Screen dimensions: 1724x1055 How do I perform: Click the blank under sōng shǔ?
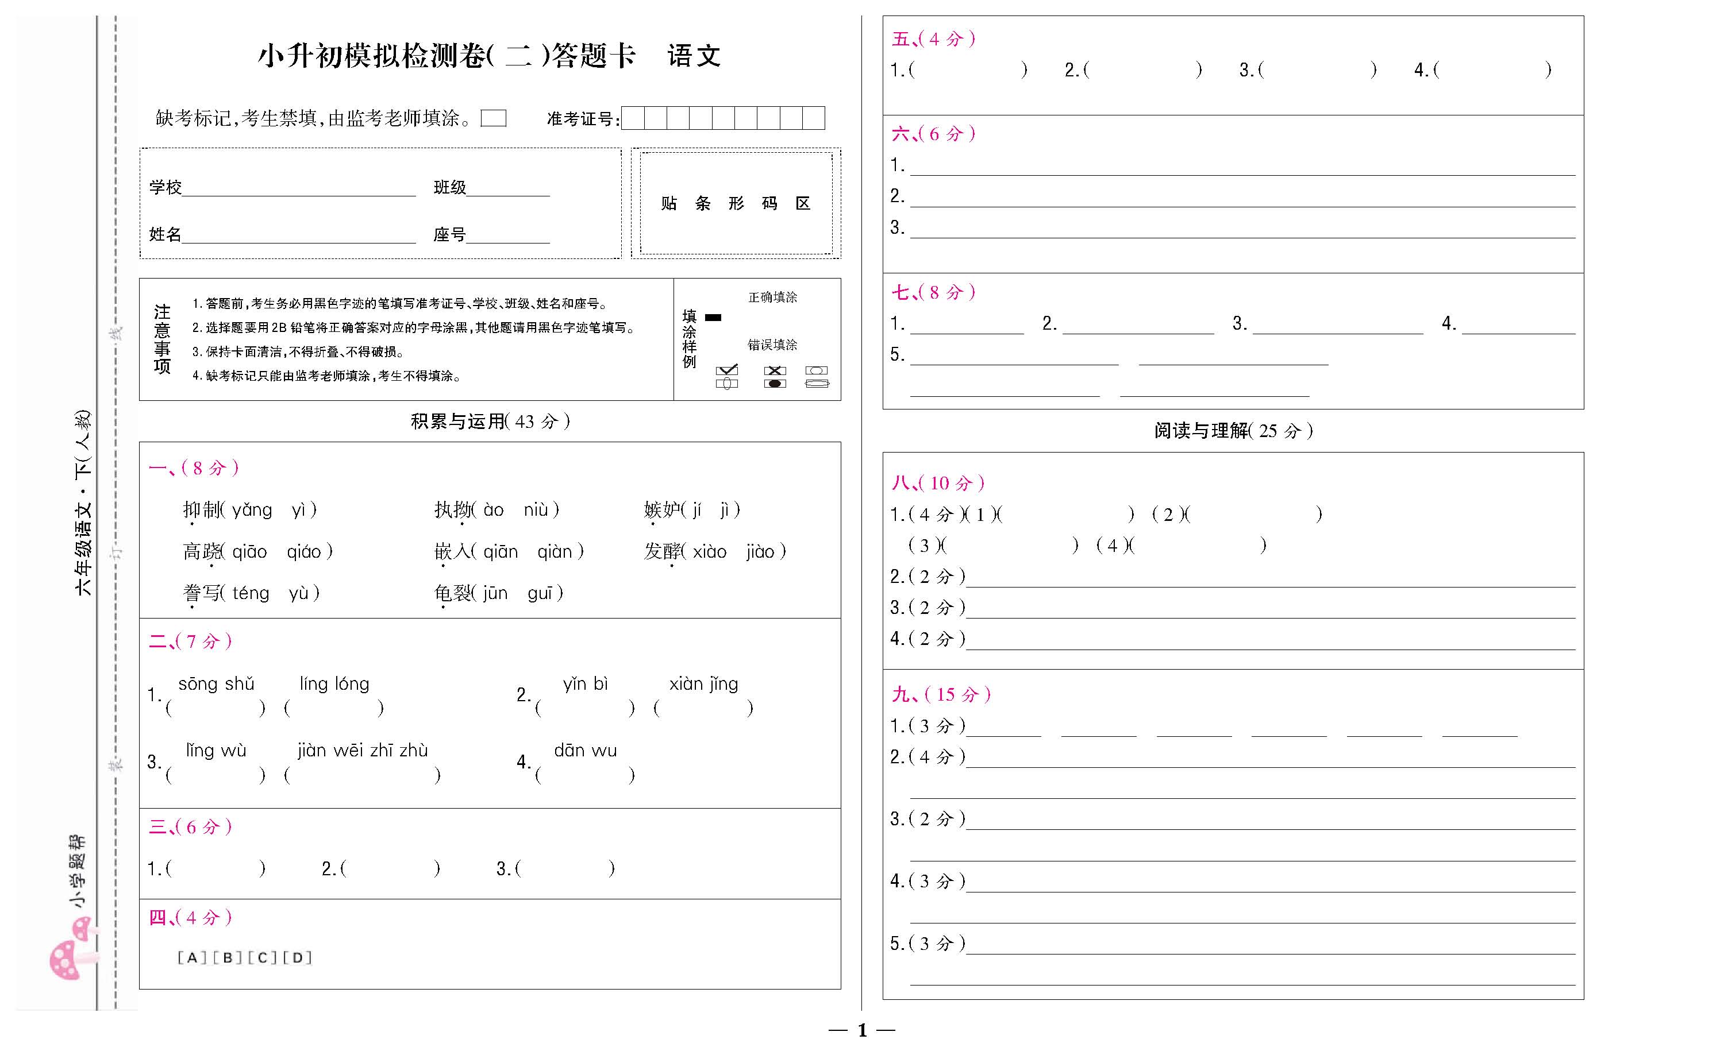[x=215, y=708]
